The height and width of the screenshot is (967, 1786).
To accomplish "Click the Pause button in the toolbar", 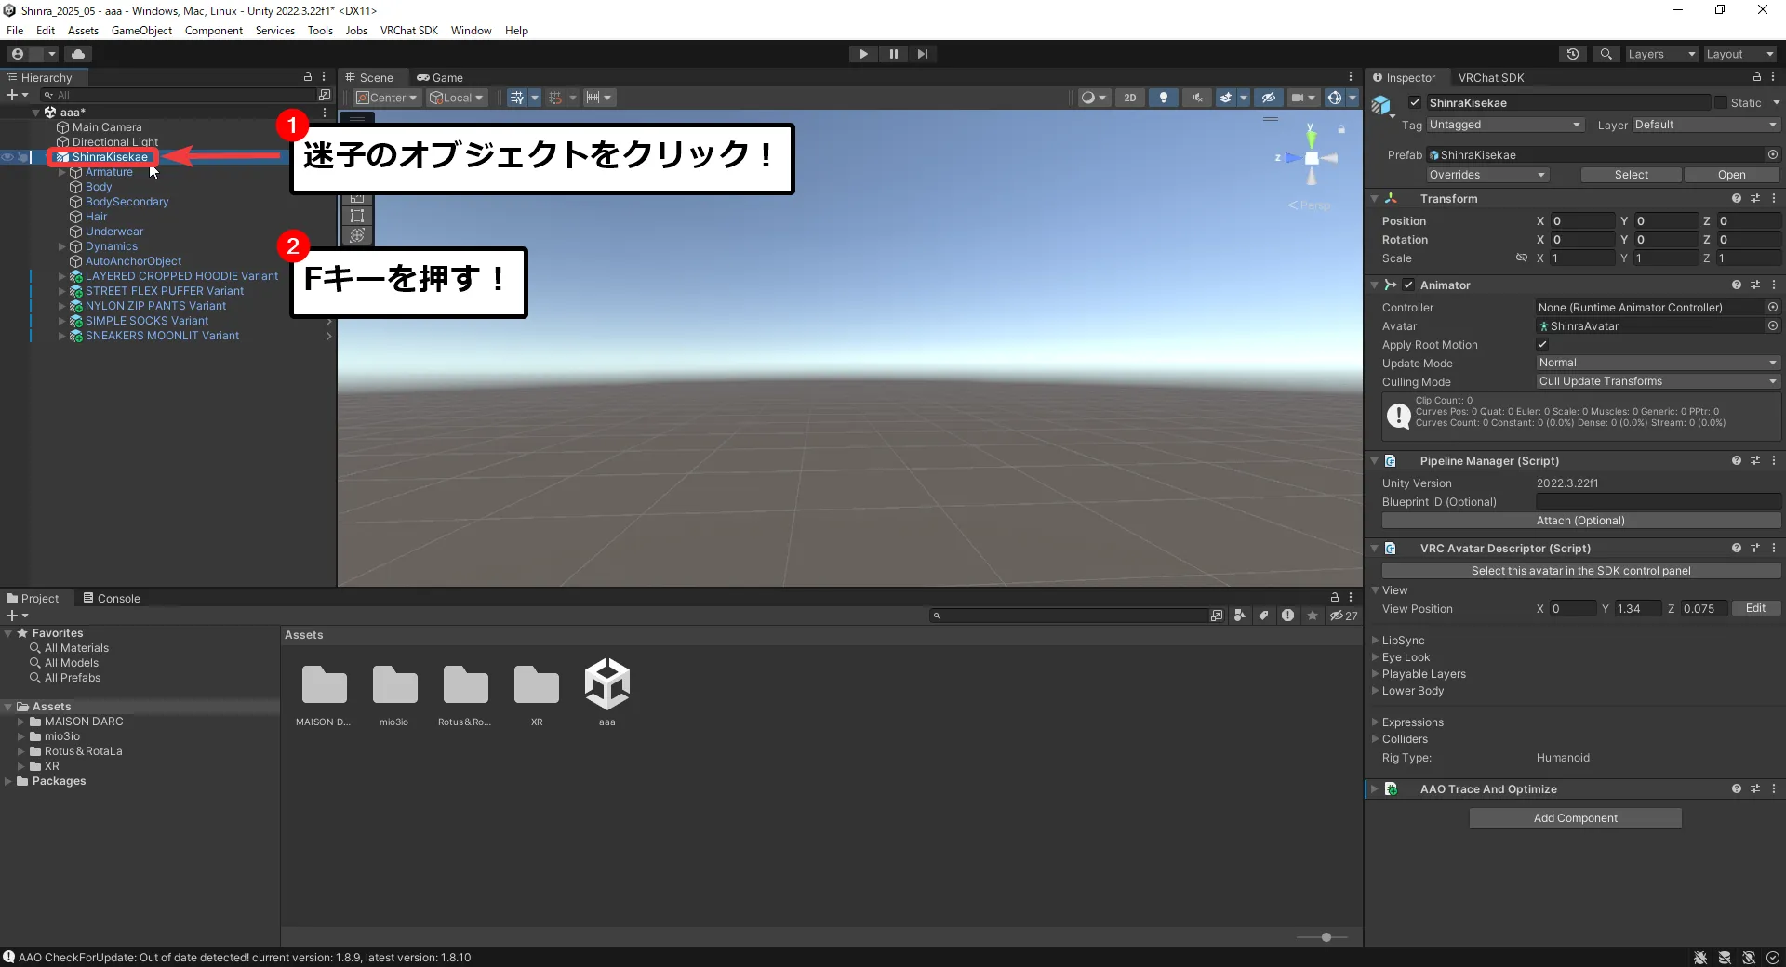I will [893, 54].
